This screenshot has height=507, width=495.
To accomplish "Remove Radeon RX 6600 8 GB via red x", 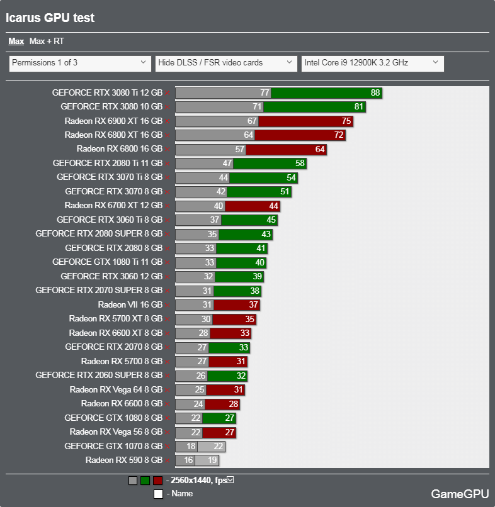I will pos(168,404).
